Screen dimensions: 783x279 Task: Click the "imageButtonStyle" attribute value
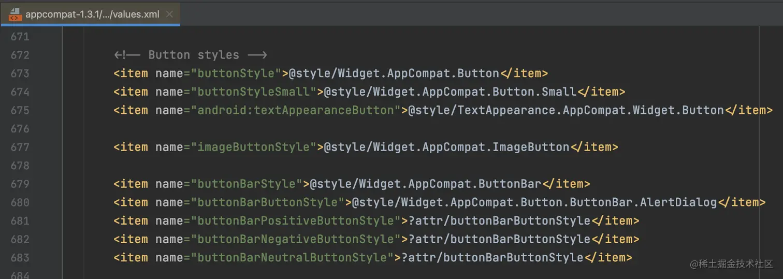pyautogui.click(x=254, y=147)
